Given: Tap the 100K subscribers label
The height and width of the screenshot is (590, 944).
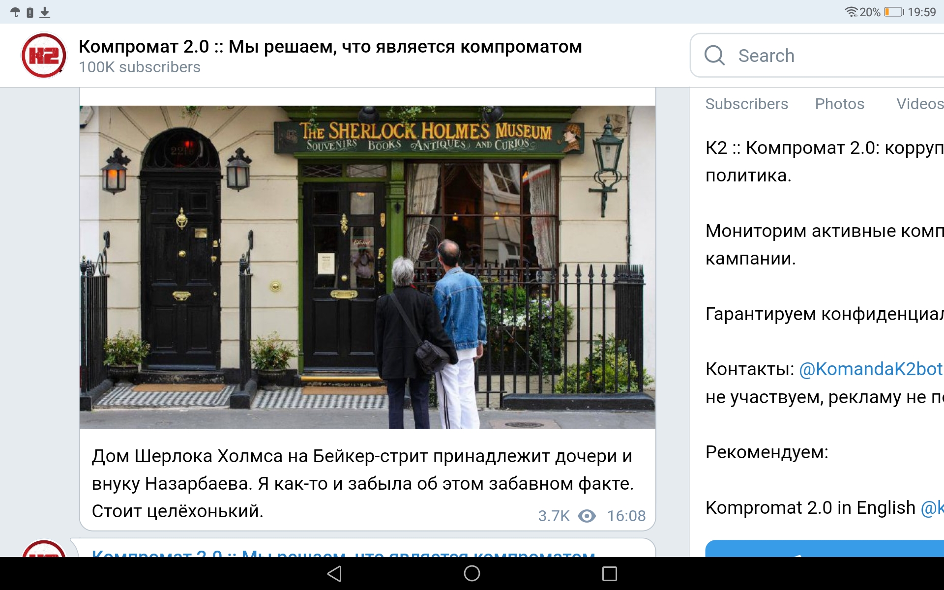Looking at the screenshot, I should click(x=140, y=67).
